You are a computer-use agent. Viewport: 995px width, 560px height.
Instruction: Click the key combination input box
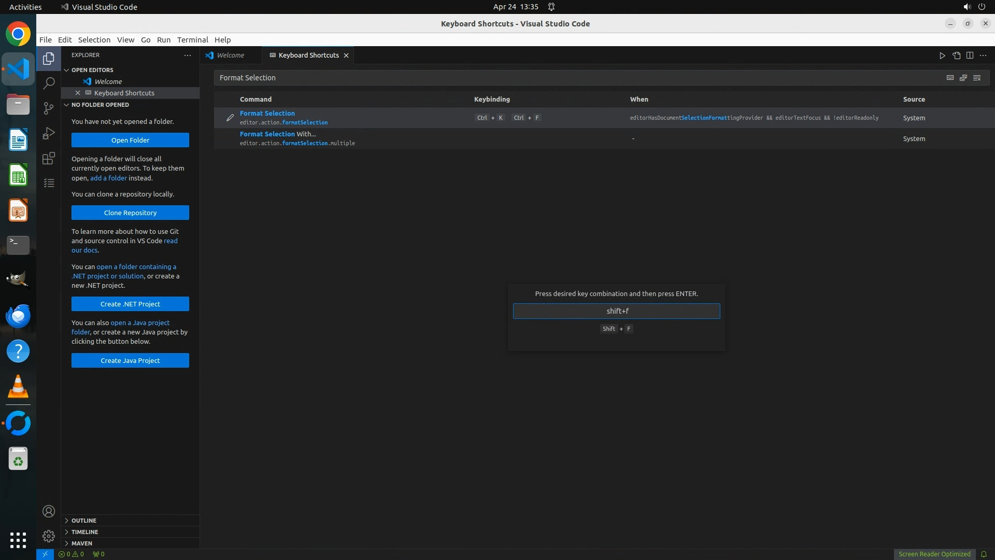(x=616, y=311)
